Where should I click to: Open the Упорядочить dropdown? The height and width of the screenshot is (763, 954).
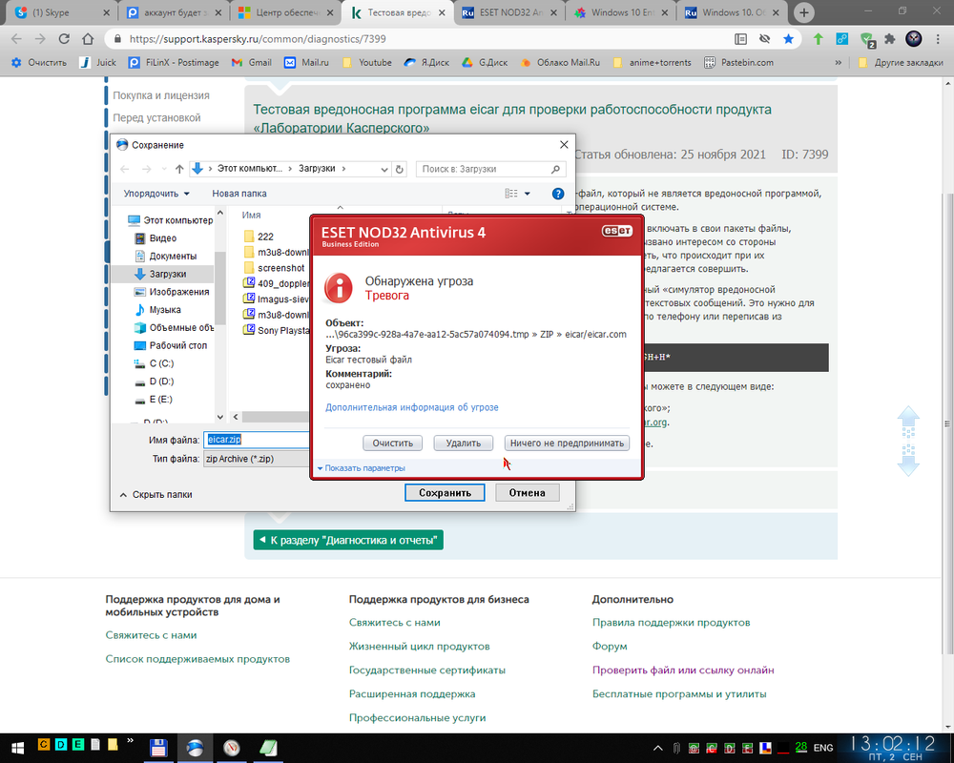(156, 194)
